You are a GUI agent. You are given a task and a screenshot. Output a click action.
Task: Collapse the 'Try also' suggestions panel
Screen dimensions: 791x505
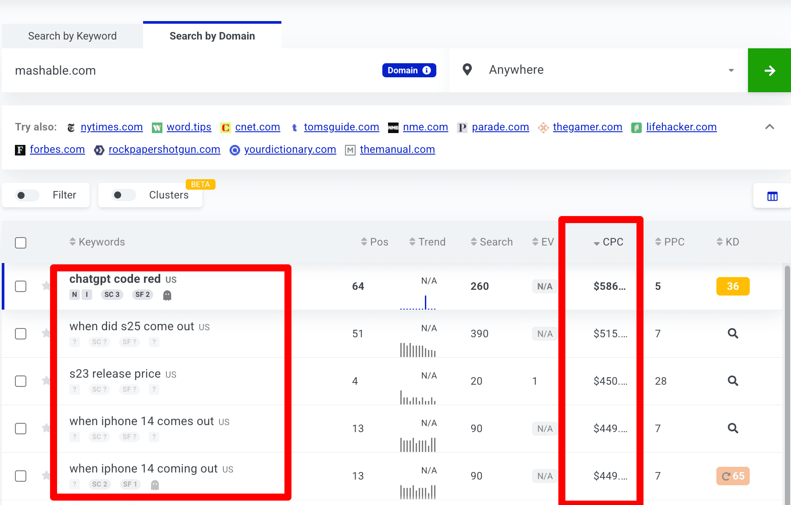coord(769,127)
